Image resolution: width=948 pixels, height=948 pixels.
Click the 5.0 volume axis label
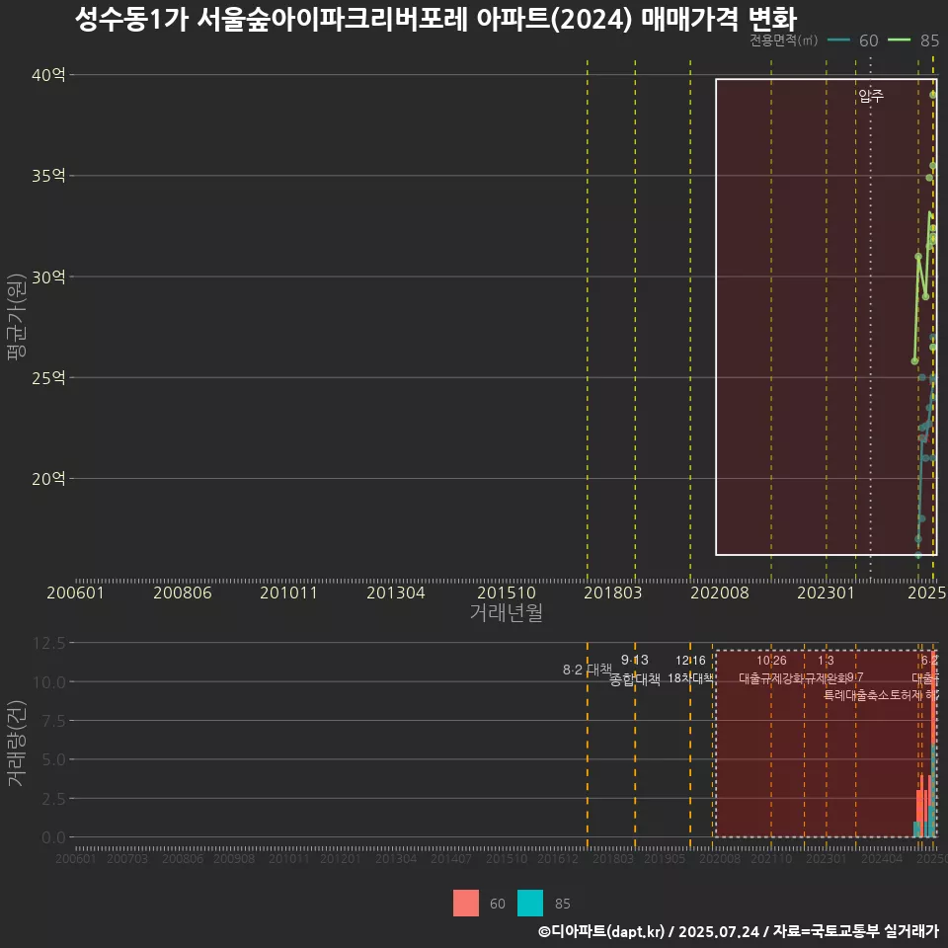[x=53, y=759]
